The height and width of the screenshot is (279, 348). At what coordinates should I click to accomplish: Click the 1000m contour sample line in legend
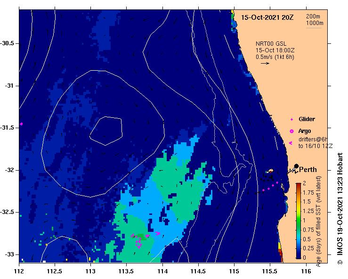click(x=314, y=28)
